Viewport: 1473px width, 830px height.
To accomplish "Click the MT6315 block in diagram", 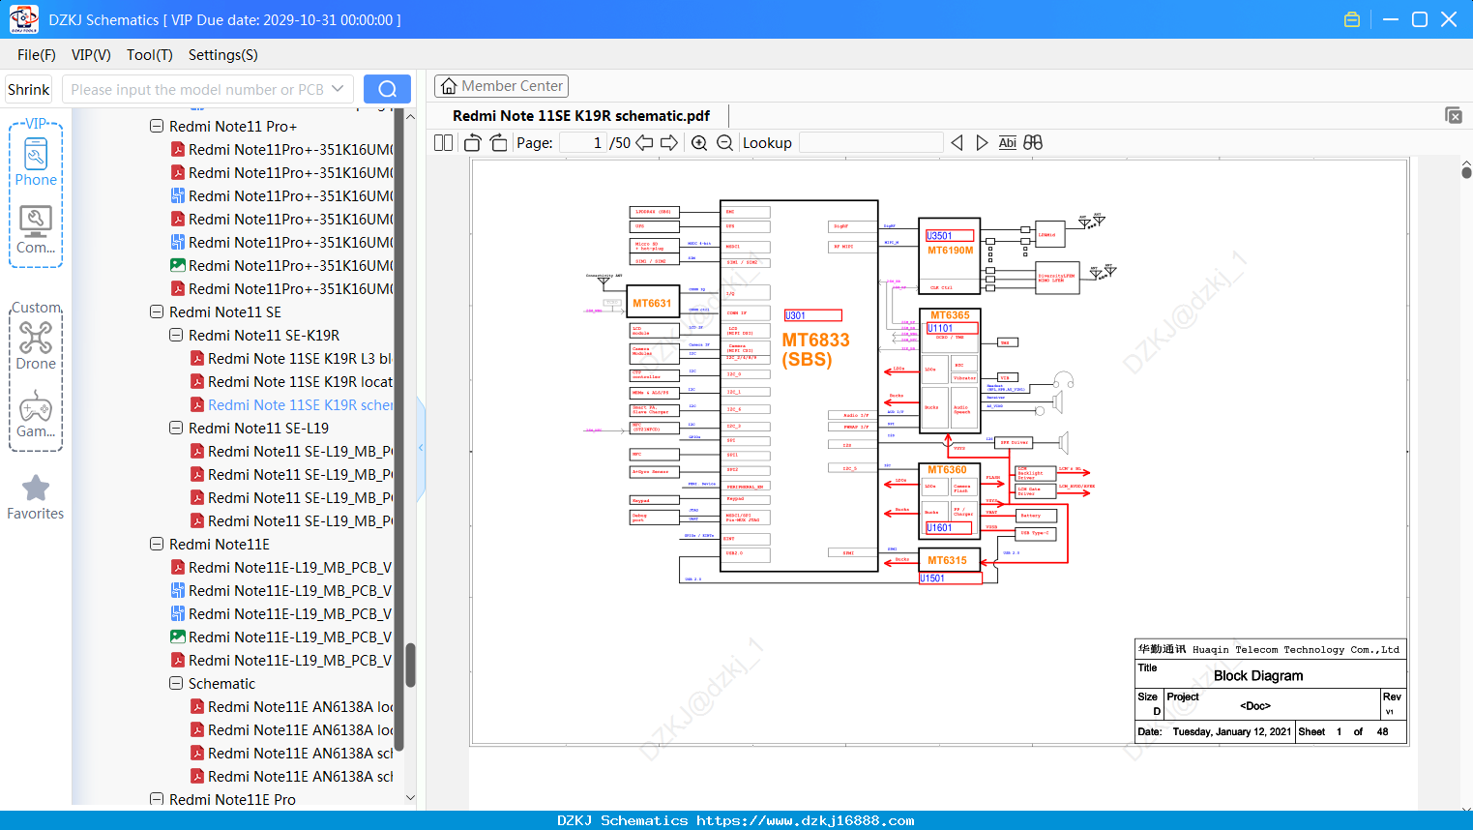I will pos(948,560).
